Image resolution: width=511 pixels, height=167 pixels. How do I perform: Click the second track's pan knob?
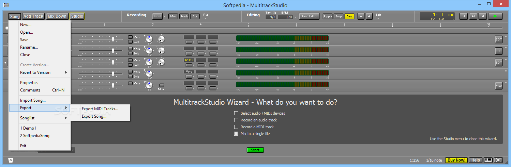(x=149, y=51)
